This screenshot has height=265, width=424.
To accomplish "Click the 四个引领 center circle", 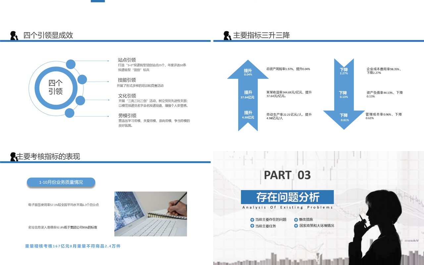I will (56, 87).
